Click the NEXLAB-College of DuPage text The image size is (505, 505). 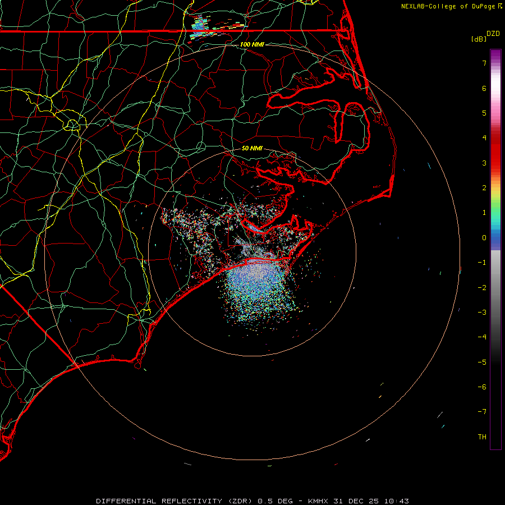coord(448,6)
